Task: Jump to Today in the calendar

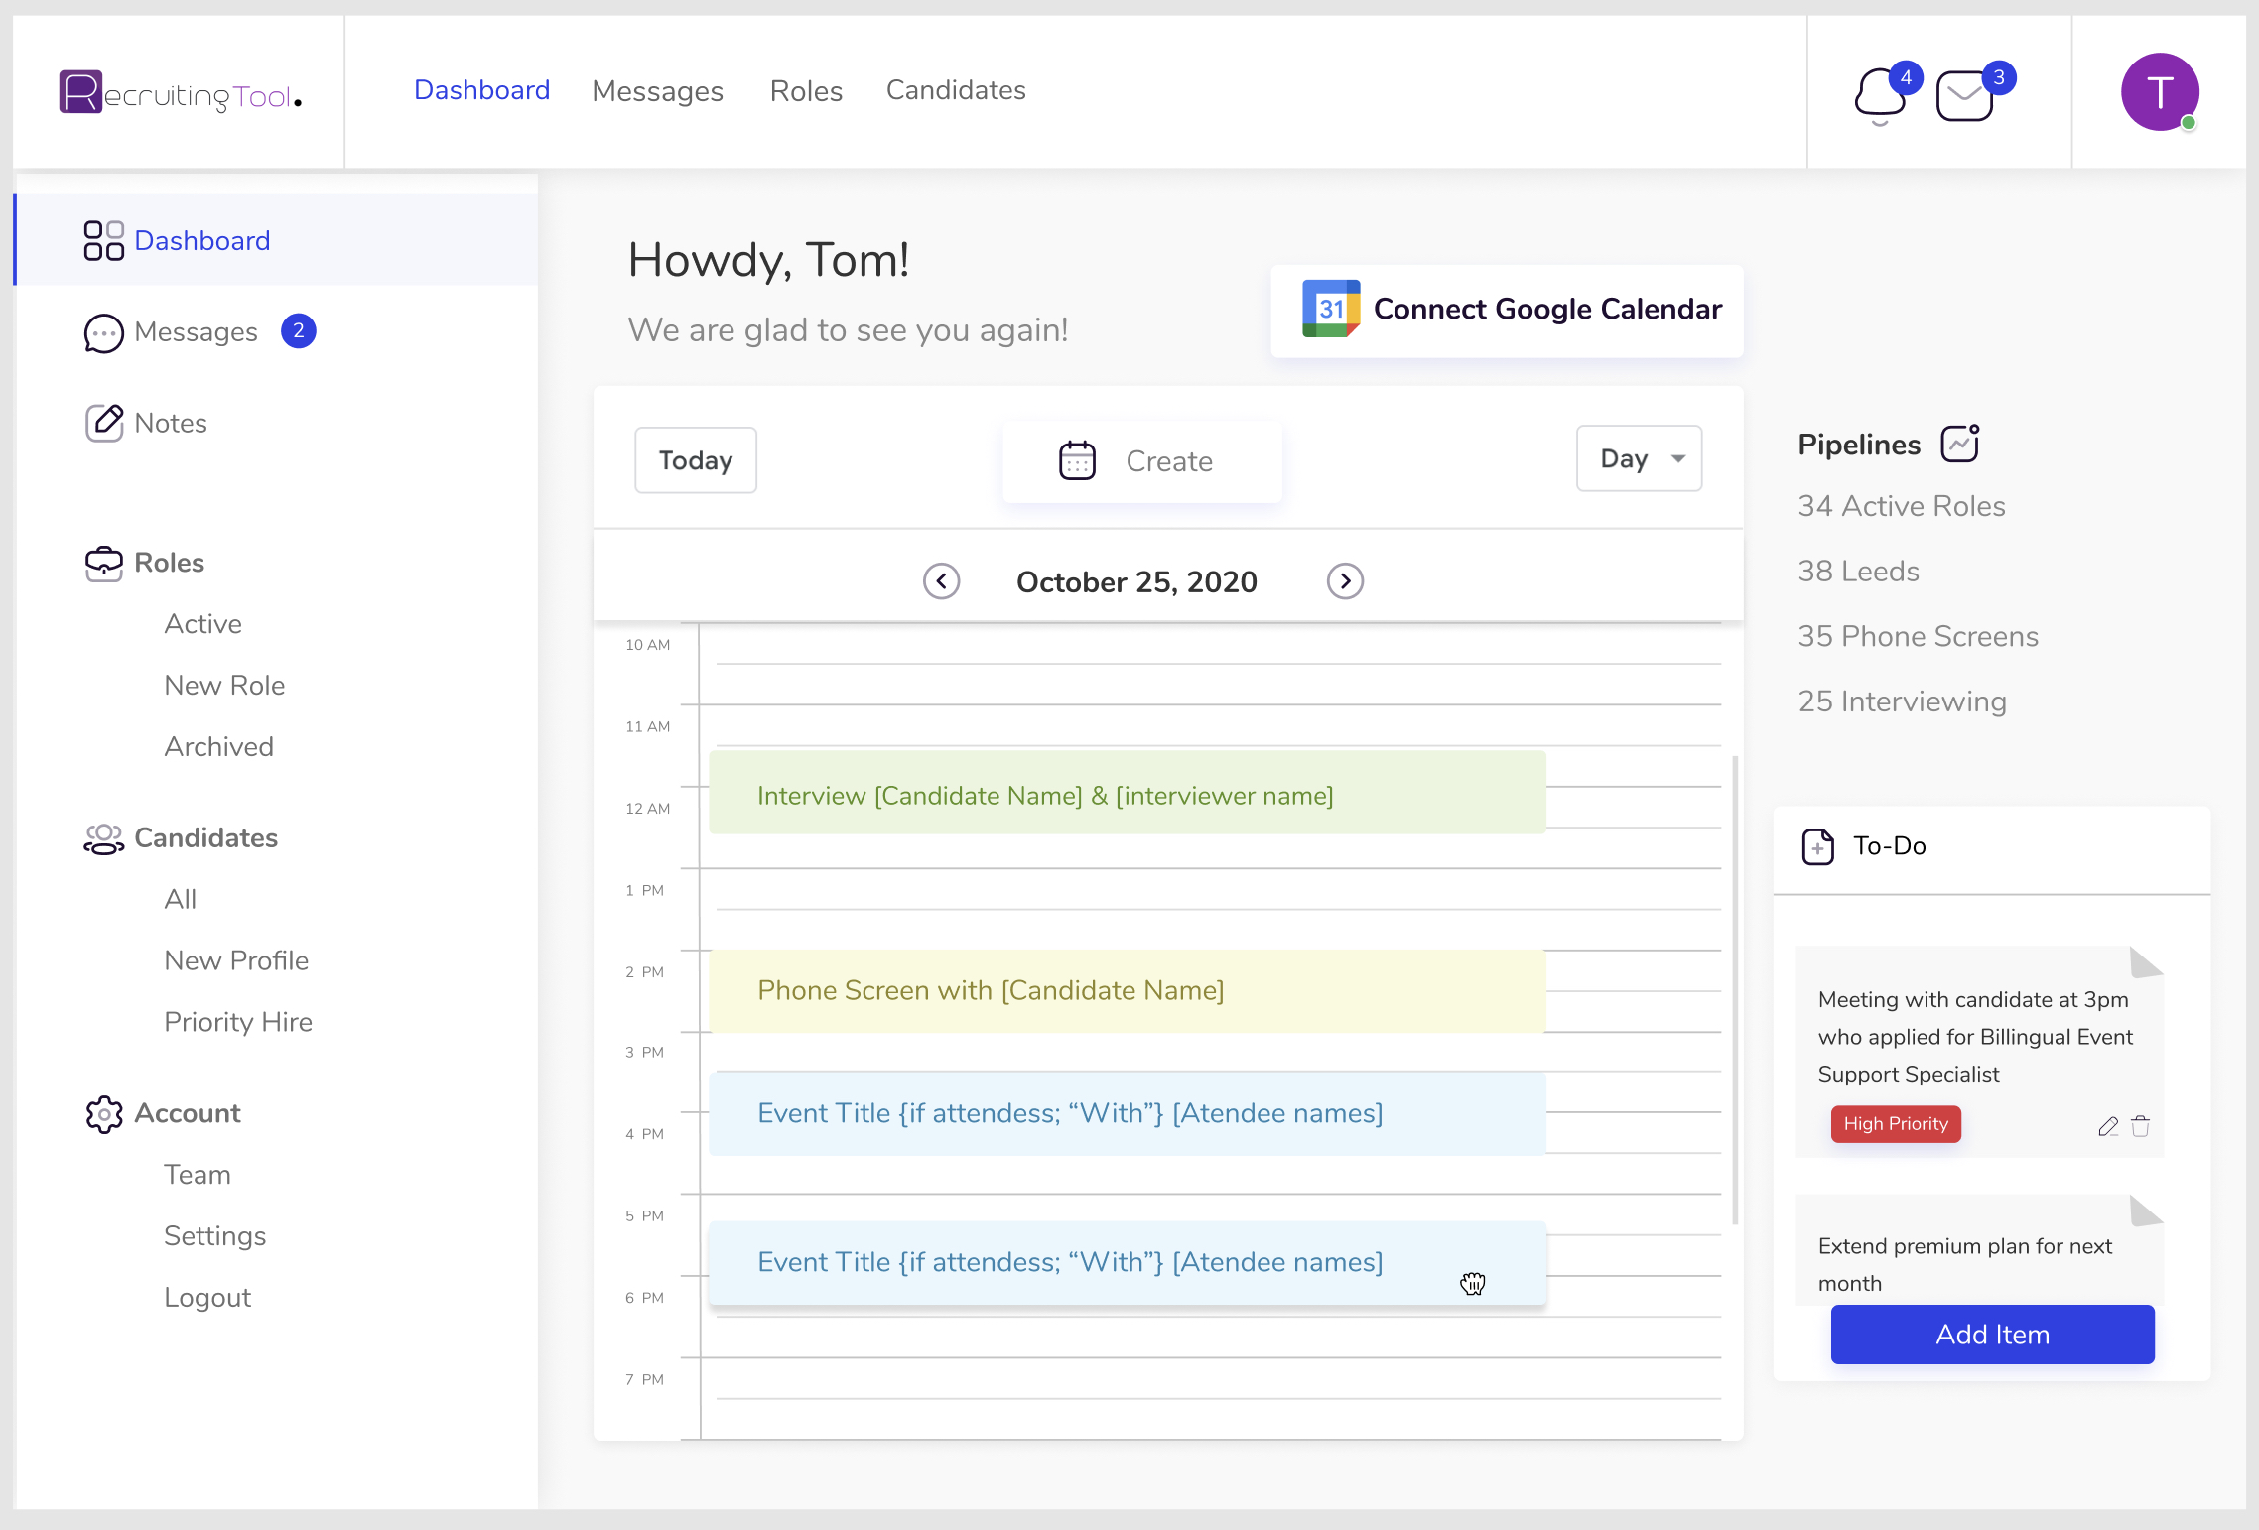Action: click(695, 460)
